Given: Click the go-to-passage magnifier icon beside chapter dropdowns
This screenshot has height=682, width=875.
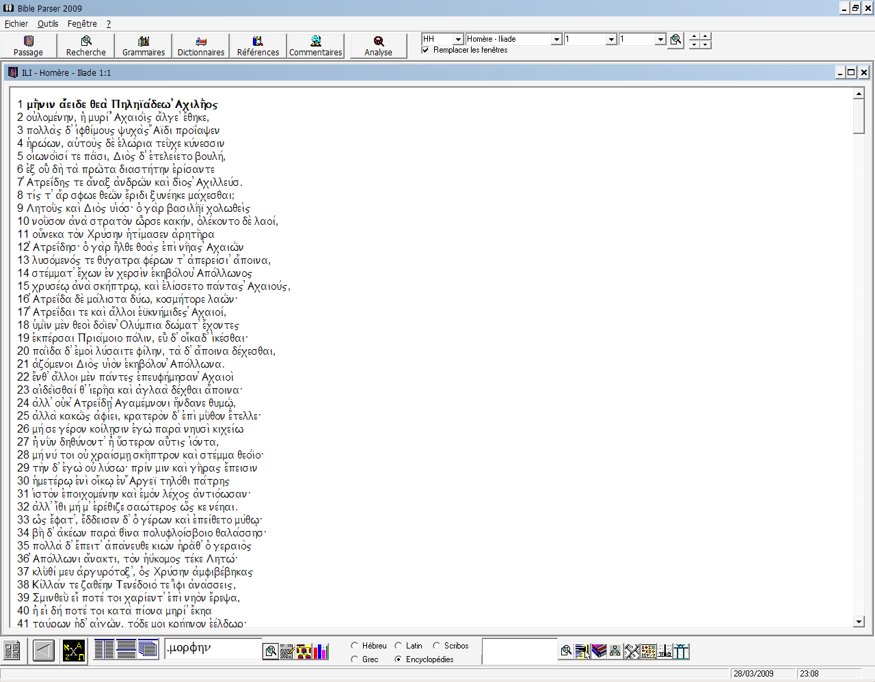Looking at the screenshot, I should tap(675, 40).
